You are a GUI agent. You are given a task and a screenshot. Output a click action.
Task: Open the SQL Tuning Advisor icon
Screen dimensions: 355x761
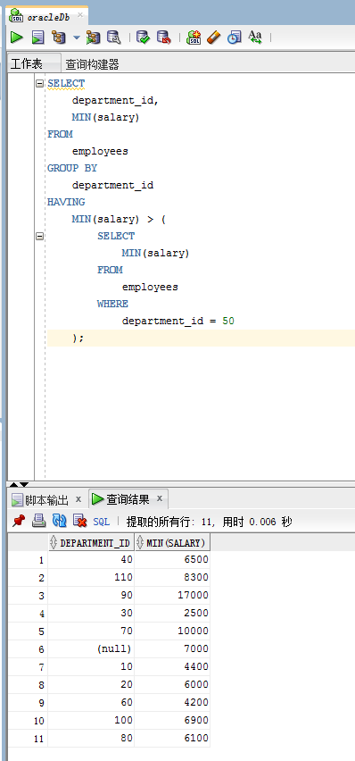(114, 38)
